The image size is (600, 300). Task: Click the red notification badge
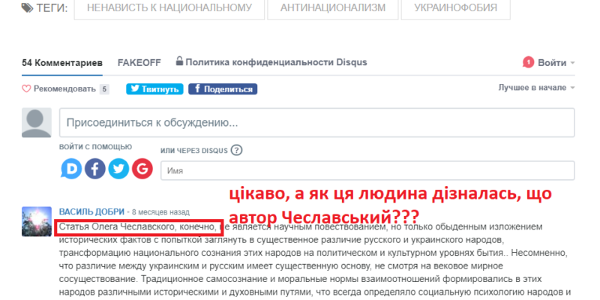point(529,62)
